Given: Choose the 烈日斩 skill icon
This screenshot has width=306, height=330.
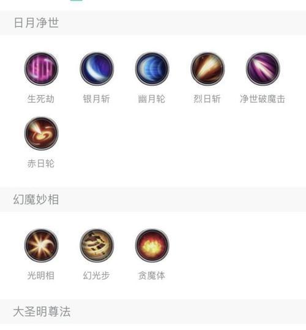Looking at the screenshot, I should (x=207, y=69).
